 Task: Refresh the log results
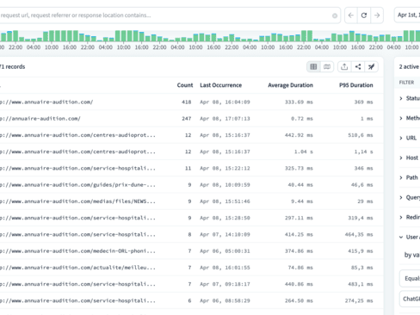pyautogui.click(x=364, y=15)
